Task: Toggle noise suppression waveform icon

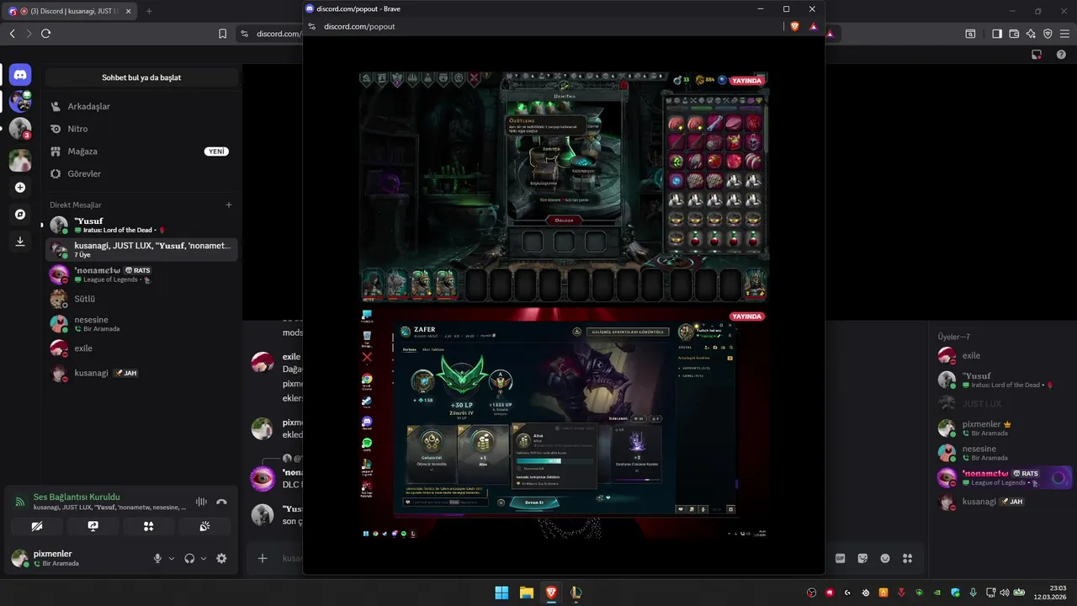Action: [201, 502]
